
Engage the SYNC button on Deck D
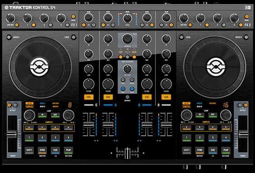pos(200,150)
